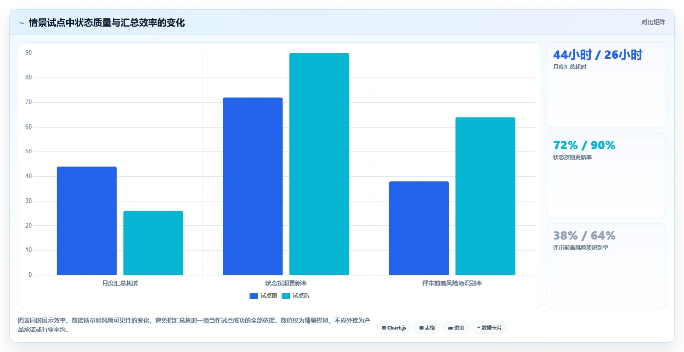This screenshot has height=352, width=684.
Task: Click the title 情景试点中状态质量与汇总效率的变化
Action: (107, 22)
